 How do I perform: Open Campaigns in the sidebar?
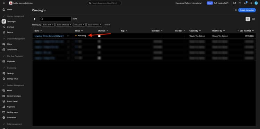(x=11, y=21)
